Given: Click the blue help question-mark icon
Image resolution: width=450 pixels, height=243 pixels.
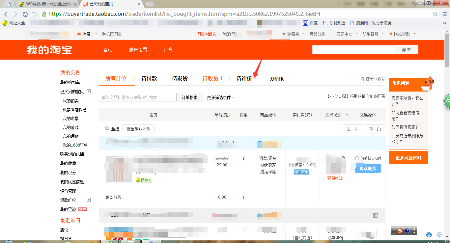Looking at the screenshot, I should click(407, 231).
